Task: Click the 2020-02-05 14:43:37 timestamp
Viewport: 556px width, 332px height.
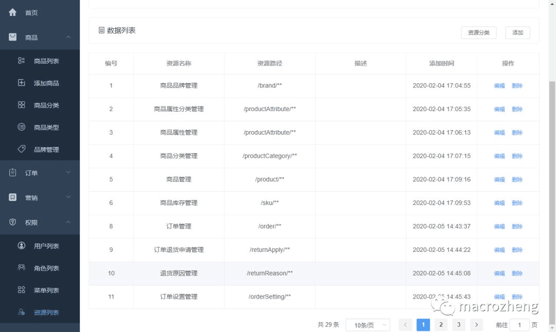Action: (x=442, y=226)
